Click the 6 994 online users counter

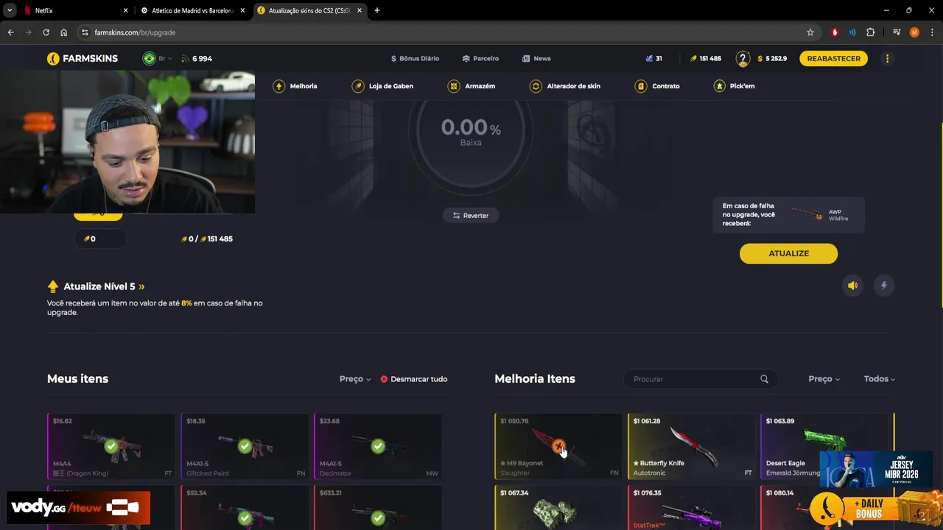point(197,58)
